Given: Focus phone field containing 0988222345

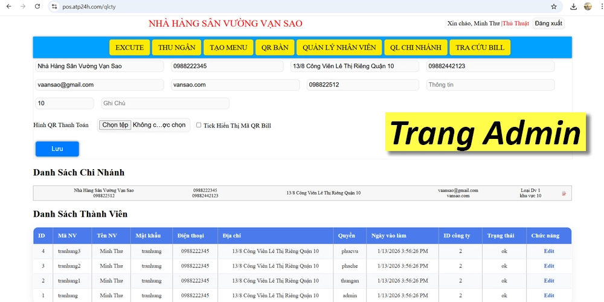Looking at the screenshot, I should (227, 66).
